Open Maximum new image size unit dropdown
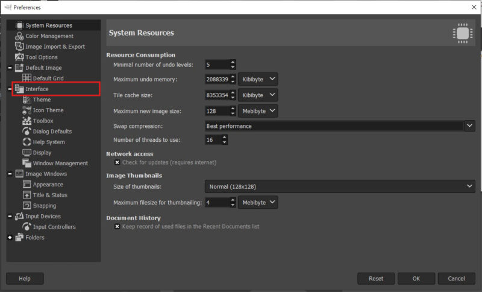The image size is (482, 292). tap(258, 111)
